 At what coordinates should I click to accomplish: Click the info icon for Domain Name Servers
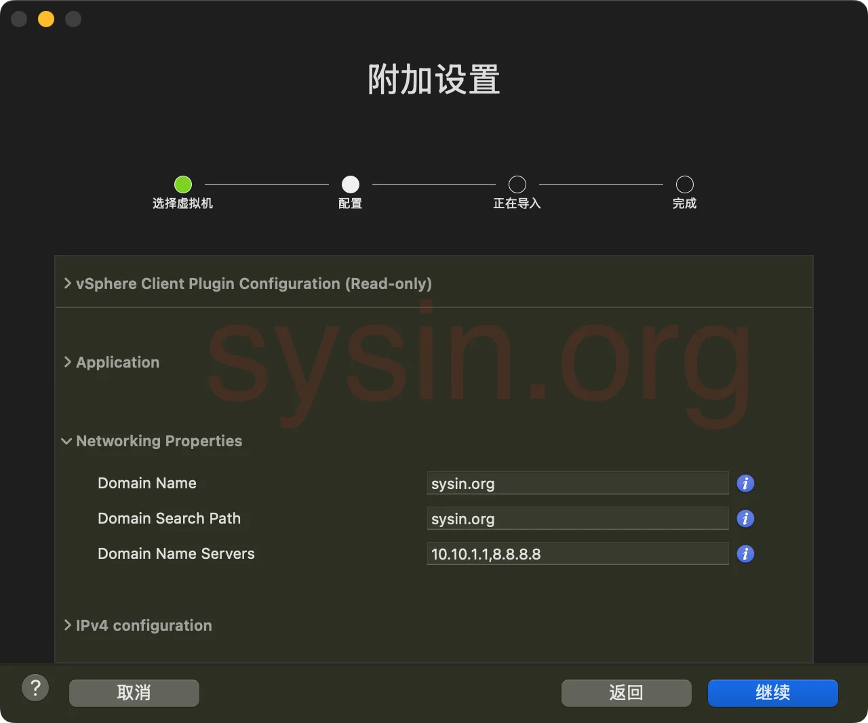click(745, 553)
